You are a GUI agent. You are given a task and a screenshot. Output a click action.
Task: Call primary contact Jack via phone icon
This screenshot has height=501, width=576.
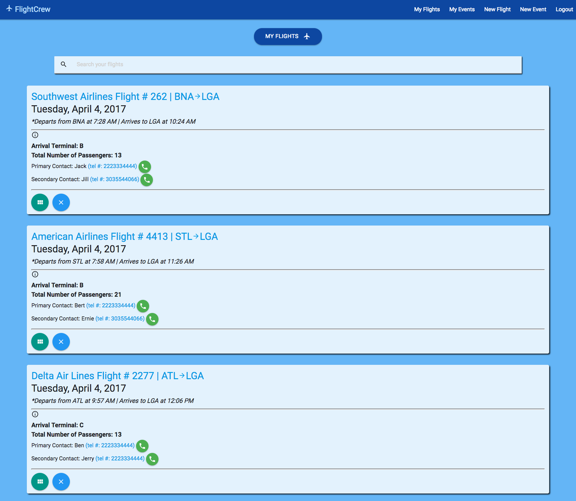click(x=145, y=167)
